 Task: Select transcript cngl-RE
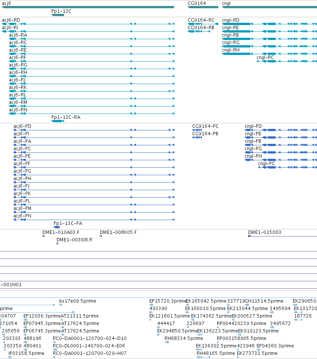[231, 28]
